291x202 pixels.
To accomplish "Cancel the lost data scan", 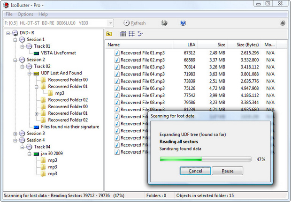I will tap(195, 171).
